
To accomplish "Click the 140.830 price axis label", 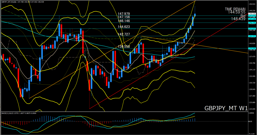I will [x=252, y=43].
